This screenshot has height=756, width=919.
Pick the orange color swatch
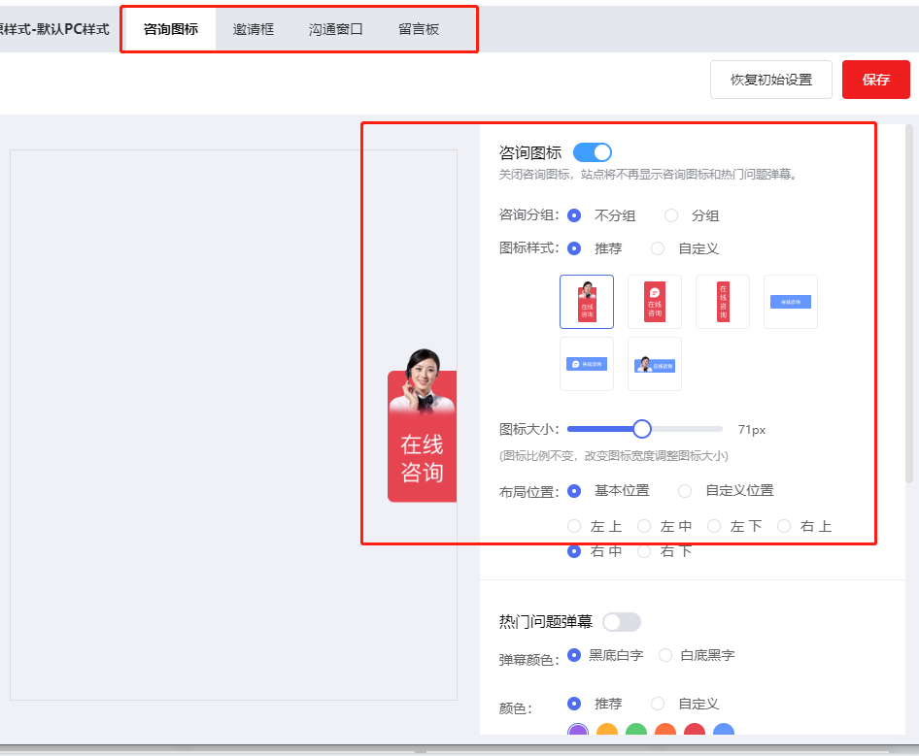point(607,733)
